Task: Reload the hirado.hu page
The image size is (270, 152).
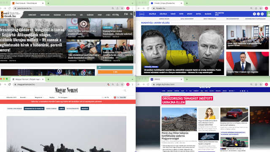Action: [148, 8]
